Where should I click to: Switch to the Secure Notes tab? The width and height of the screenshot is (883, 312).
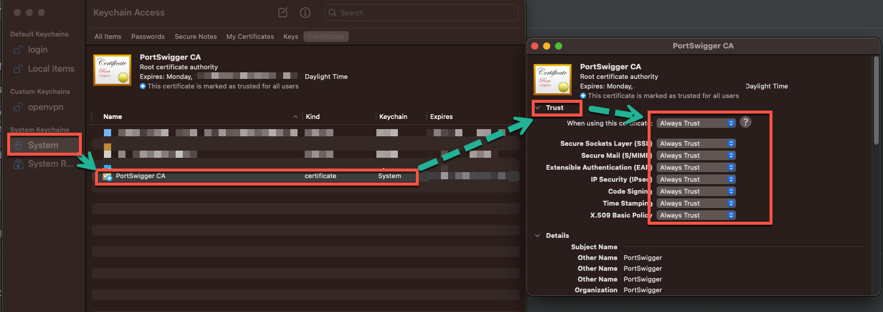[195, 36]
